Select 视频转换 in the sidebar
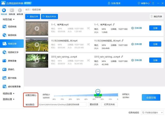The width and height of the screenshot is (165, 116). pyautogui.click(x=12, y=27)
